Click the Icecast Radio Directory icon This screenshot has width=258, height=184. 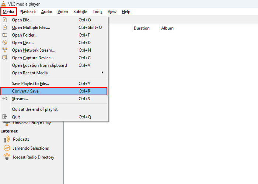click(7, 157)
